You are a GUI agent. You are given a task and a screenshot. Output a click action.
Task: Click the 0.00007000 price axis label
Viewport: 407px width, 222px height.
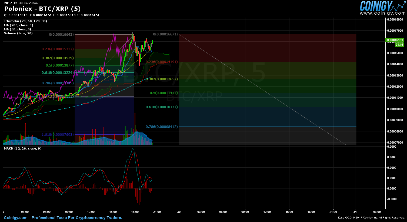click(395, 143)
